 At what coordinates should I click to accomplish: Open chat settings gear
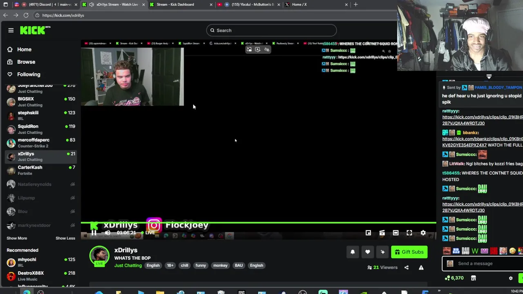511,278
